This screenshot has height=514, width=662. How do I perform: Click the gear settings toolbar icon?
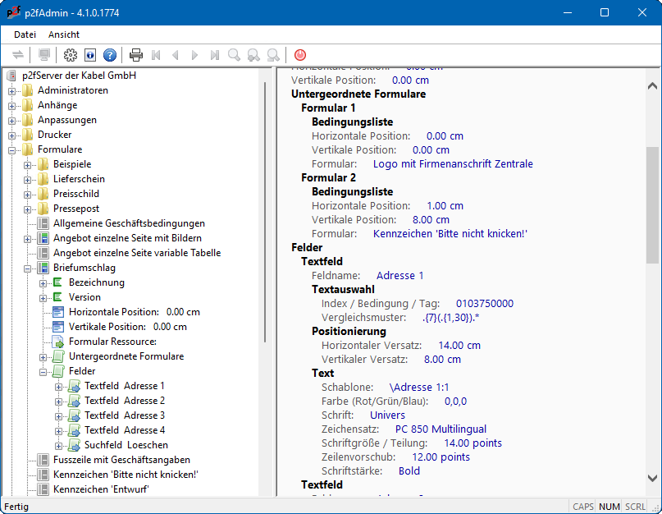click(71, 55)
